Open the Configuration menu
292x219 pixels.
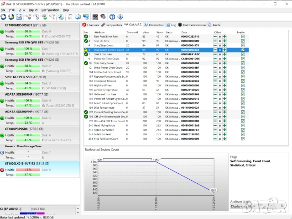tap(50, 10)
